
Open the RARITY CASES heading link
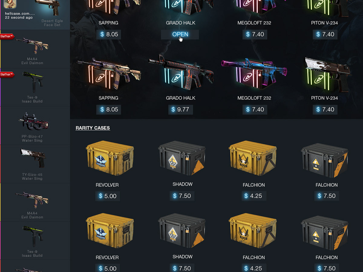[x=93, y=128]
